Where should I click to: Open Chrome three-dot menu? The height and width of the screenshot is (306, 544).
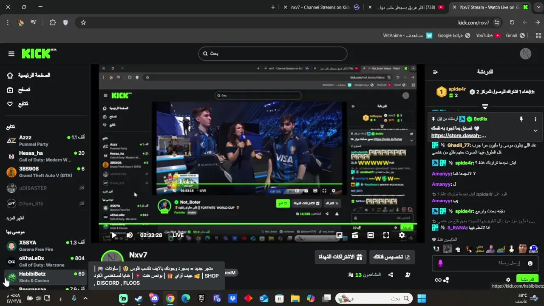point(8,23)
